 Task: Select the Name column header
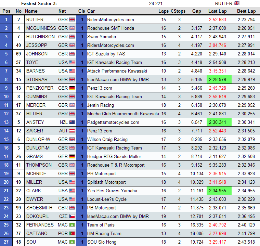tap(32, 11)
